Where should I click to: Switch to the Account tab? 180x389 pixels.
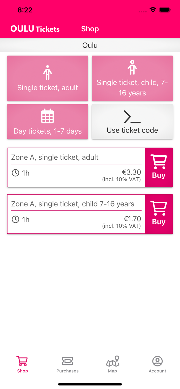click(157, 364)
